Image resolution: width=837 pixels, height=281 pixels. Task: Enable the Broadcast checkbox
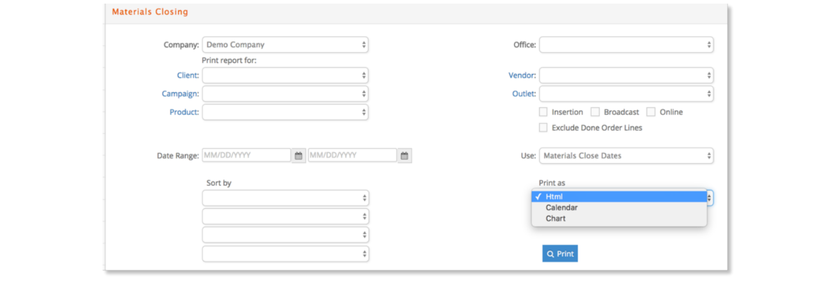[x=595, y=112]
